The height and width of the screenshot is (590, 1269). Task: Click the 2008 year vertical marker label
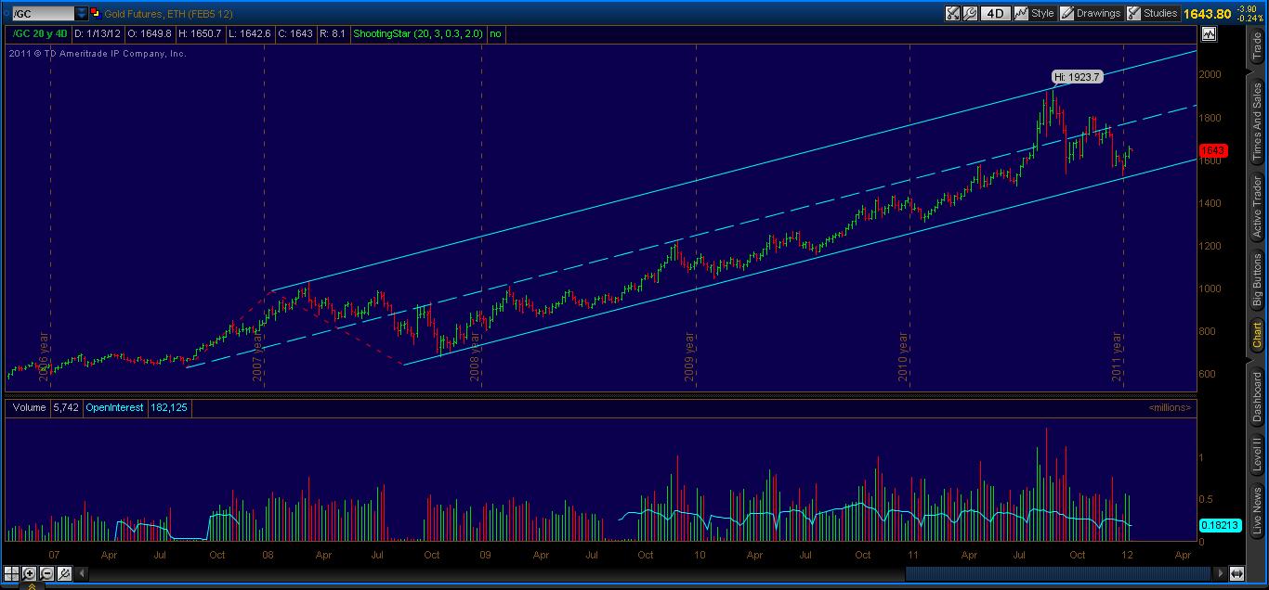(x=475, y=357)
